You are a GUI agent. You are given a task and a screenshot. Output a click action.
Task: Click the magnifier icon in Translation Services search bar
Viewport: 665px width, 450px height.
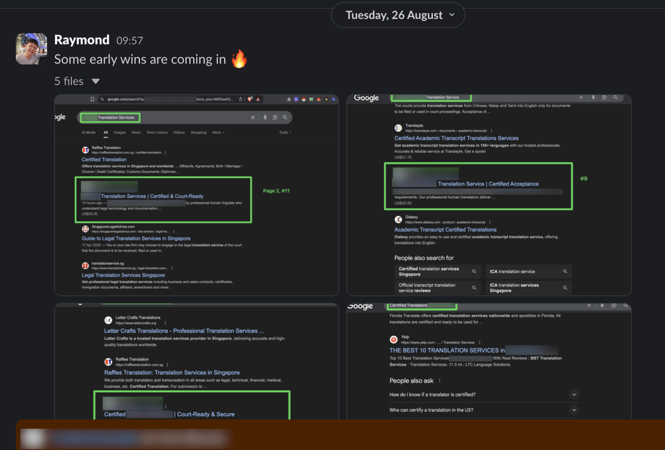coord(285,118)
